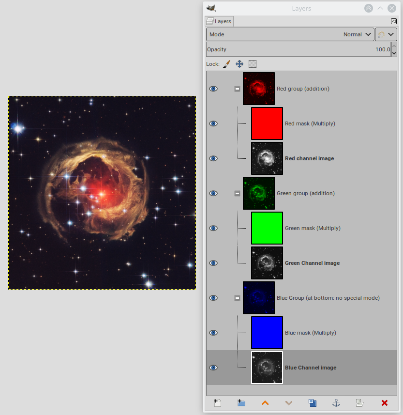Click the Red channel image grayscale thumbnail
403x415 pixels.
pyautogui.click(x=267, y=158)
